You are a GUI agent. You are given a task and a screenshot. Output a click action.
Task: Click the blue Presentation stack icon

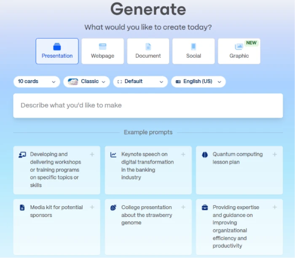pyautogui.click(x=57, y=46)
